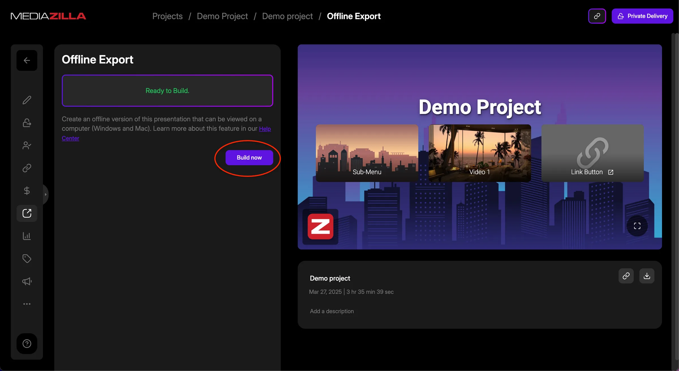Open the pencil edit icon in sidebar
This screenshot has width=679, height=371.
(x=27, y=100)
